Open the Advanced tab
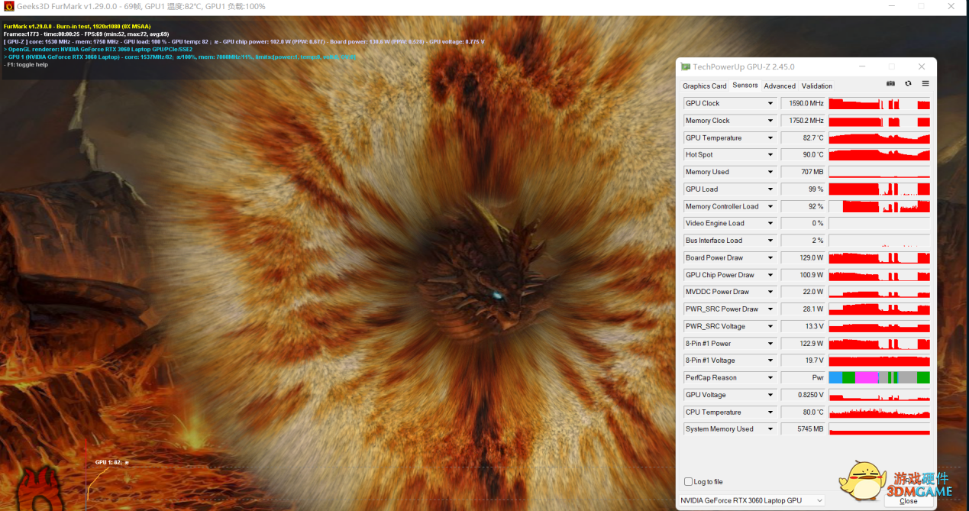Screen dimensions: 969x511 pyautogui.click(x=780, y=86)
